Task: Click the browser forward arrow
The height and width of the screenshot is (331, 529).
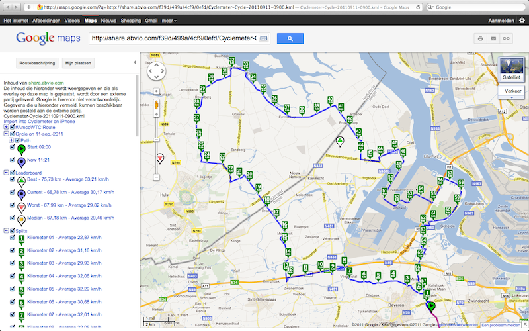Action: (16, 7)
